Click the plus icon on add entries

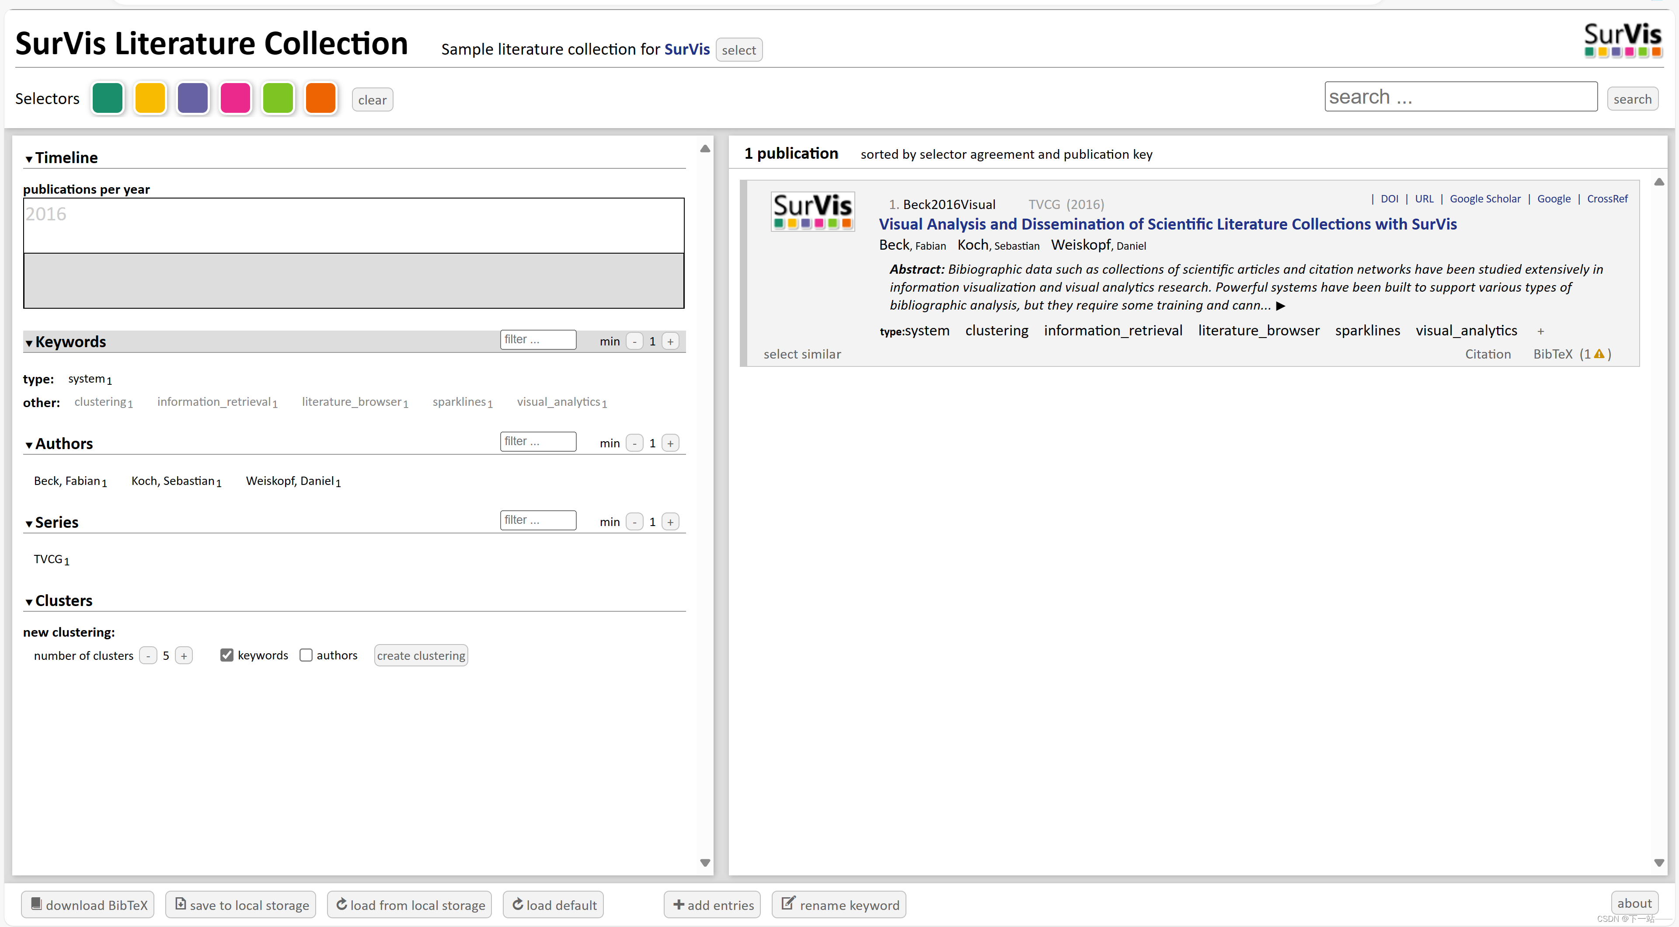tap(679, 904)
